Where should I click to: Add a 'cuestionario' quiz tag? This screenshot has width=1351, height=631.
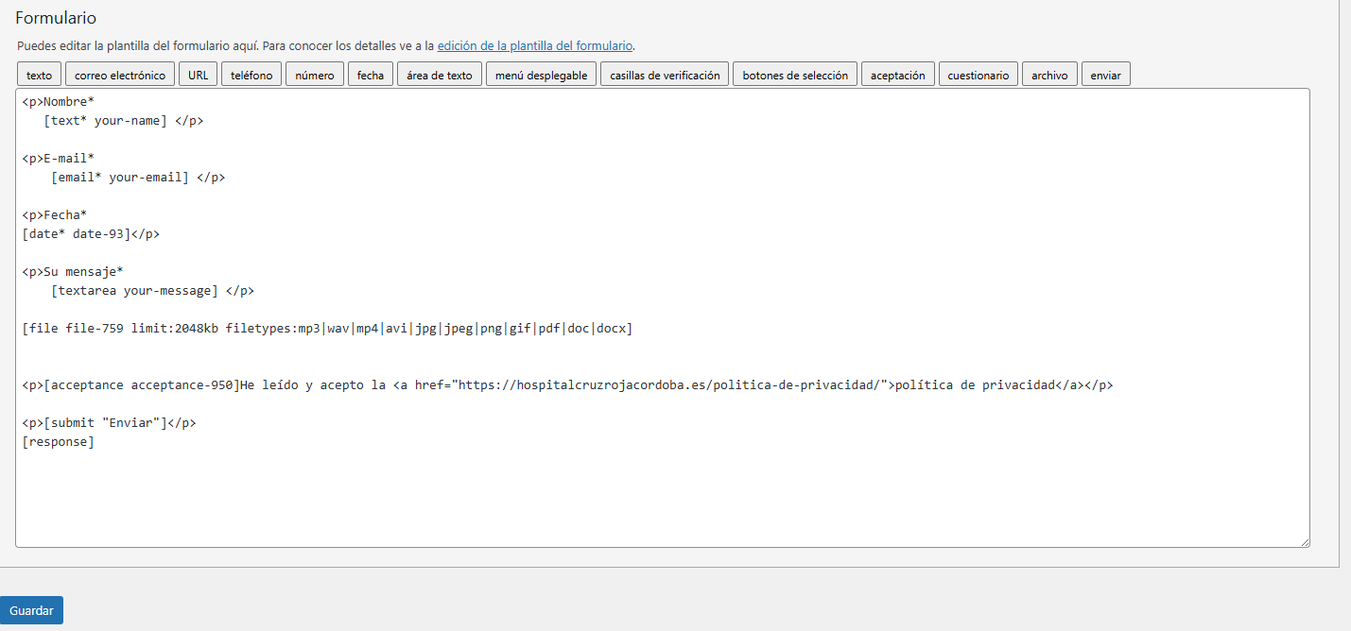click(979, 75)
